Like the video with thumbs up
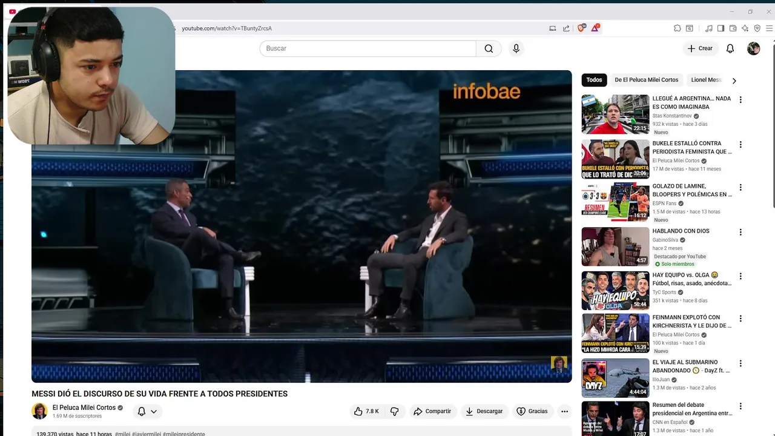The height and width of the screenshot is (436, 775). (x=366, y=411)
